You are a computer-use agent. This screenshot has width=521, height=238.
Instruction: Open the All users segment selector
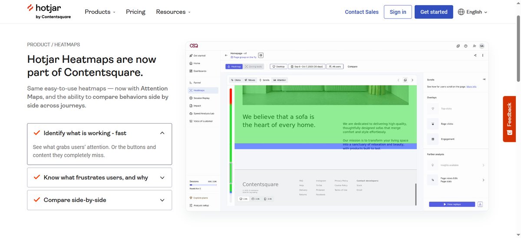(x=334, y=66)
